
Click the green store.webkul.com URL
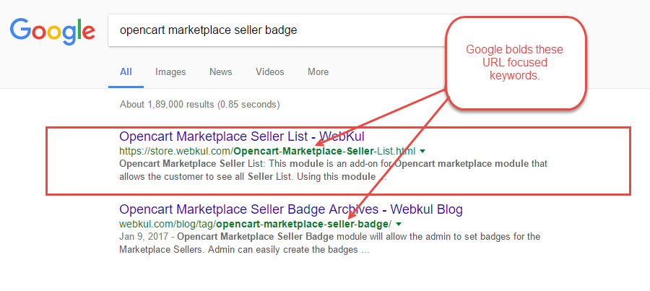point(266,151)
